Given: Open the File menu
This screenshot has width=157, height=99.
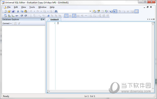Looking at the screenshot, I should click(x=9, y=7).
